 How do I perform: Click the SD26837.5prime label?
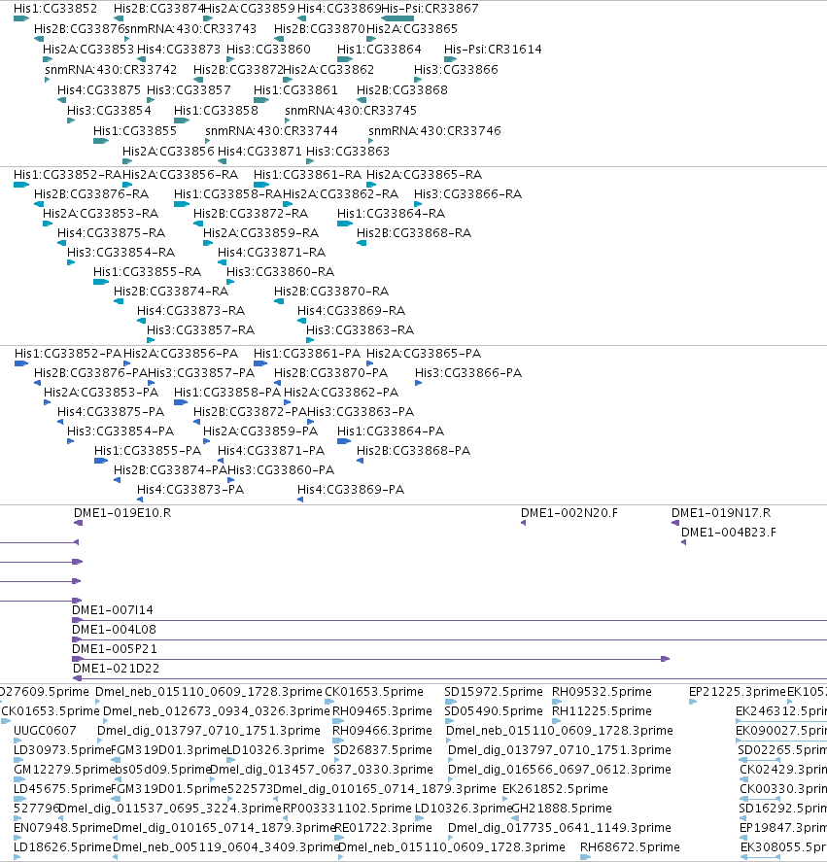(x=383, y=750)
